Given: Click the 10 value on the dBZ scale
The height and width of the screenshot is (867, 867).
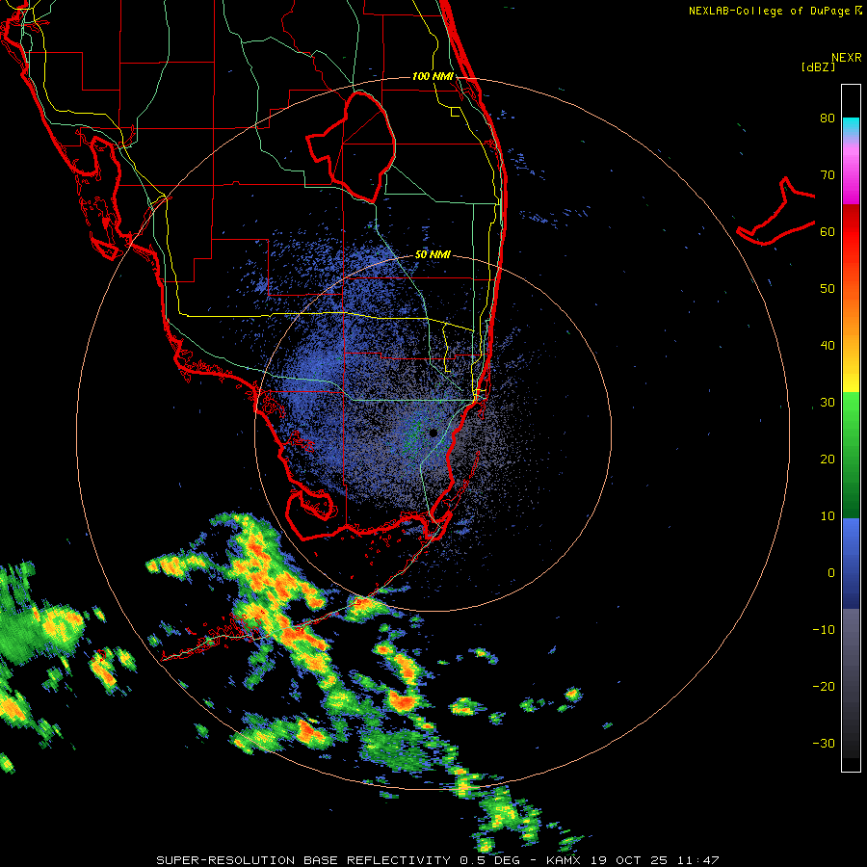Looking at the screenshot, I should (828, 516).
